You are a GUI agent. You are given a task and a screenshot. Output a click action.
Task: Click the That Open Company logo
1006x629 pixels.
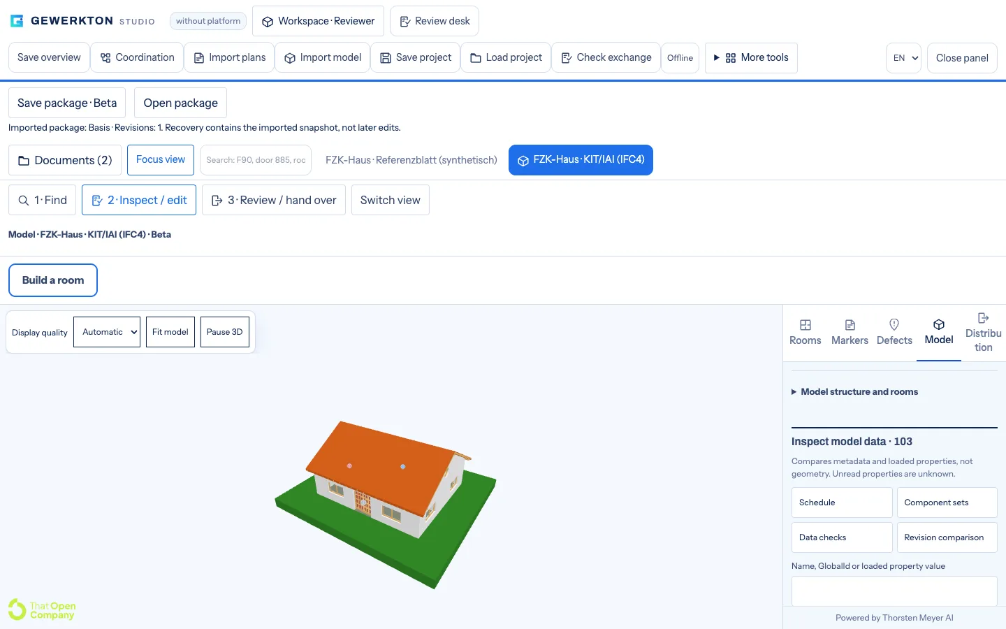[x=42, y=610]
